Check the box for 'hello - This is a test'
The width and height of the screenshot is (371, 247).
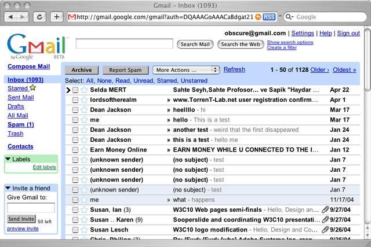point(75,120)
